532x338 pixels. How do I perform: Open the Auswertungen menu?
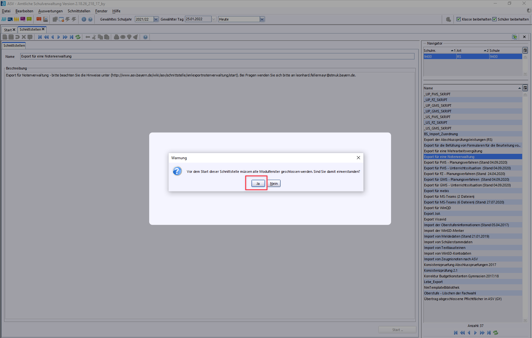click(50, 11)
